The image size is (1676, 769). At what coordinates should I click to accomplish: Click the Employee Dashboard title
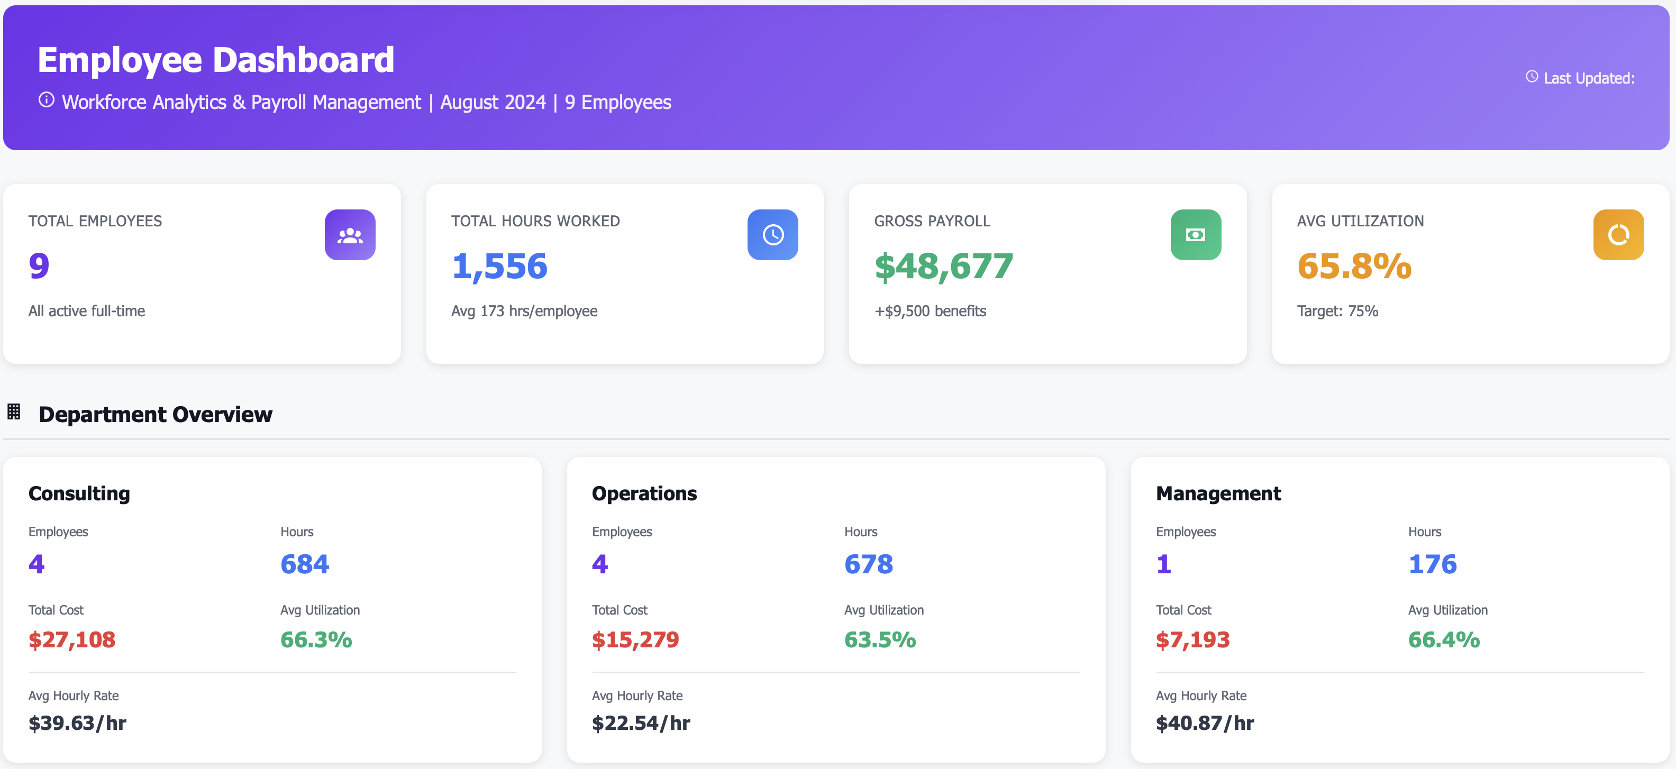215,59
